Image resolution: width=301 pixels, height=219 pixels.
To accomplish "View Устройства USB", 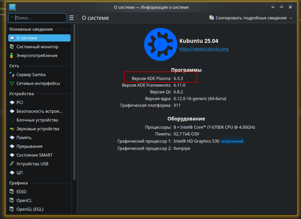I will (39, 164).
